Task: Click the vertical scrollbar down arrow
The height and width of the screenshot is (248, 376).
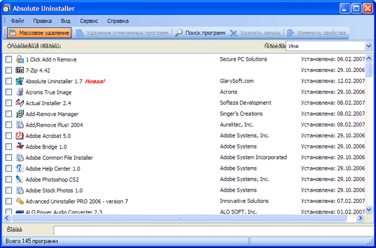Action: [x=369, y=210]
